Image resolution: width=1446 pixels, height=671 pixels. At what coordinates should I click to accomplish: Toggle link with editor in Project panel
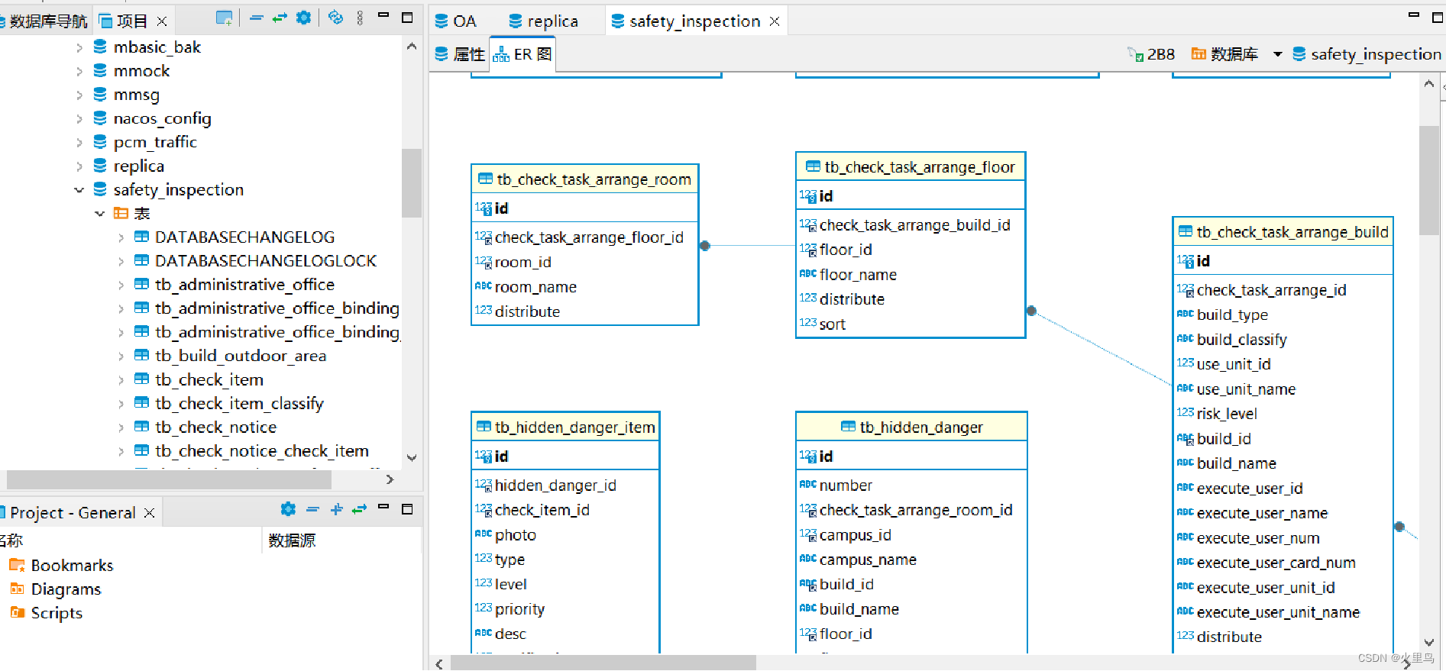pos(359,509)
